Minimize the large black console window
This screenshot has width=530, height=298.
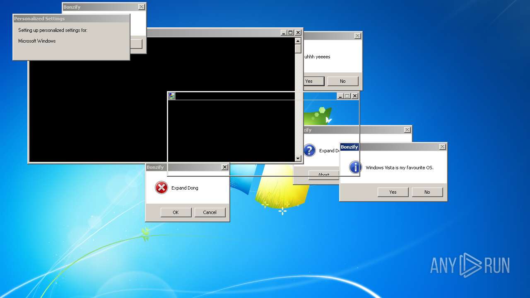284,33
